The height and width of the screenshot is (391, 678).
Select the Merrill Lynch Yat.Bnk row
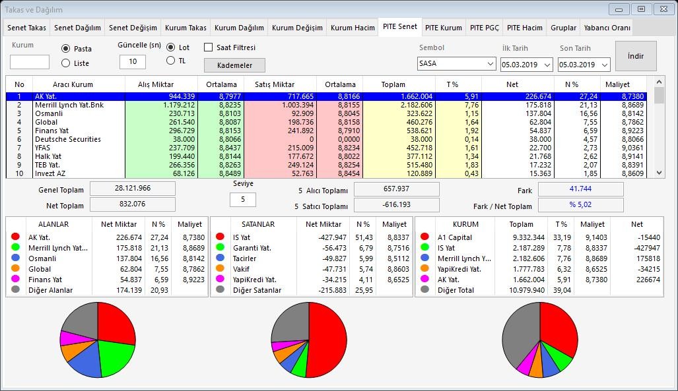coord(326,105)
